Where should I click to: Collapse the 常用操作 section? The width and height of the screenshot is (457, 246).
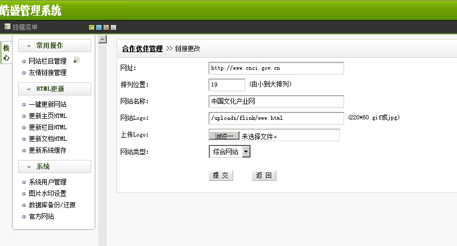pos(55,46)
